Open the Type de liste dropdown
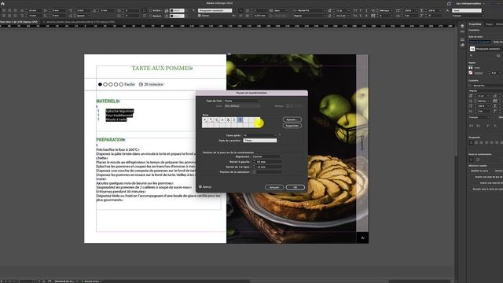The image size is (503, 283). click(242, 101)
